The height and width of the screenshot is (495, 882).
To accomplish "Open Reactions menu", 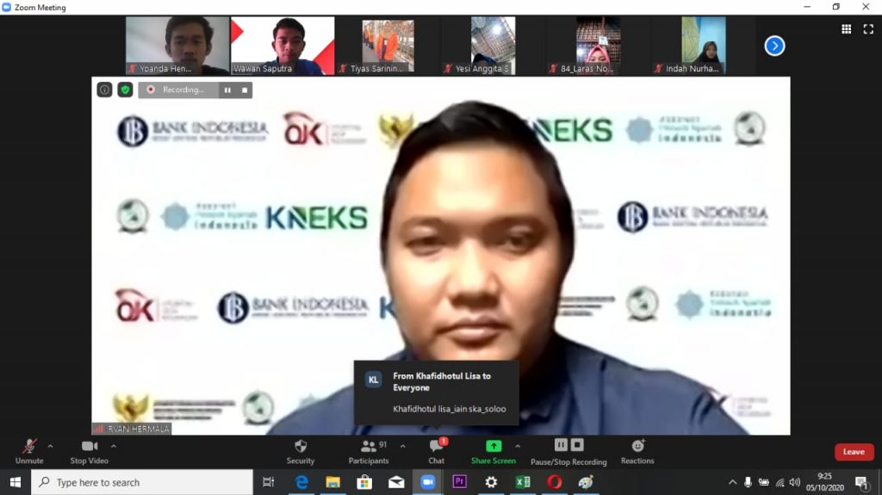I will click(x=637, y=452).
